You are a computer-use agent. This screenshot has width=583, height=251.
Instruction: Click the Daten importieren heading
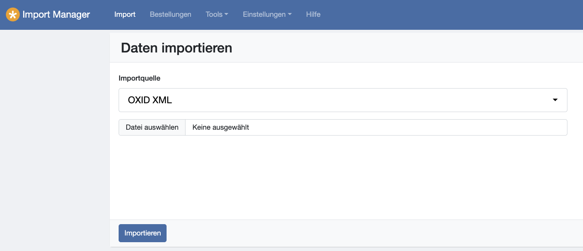176,48
